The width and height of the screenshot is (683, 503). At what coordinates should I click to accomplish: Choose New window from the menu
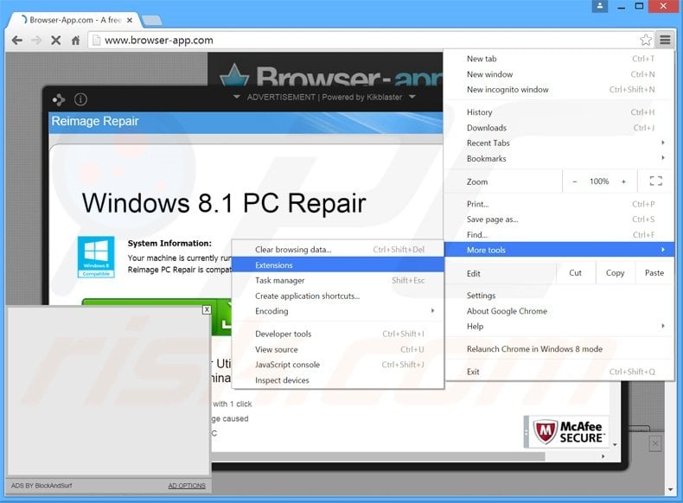tap(559, 74)
